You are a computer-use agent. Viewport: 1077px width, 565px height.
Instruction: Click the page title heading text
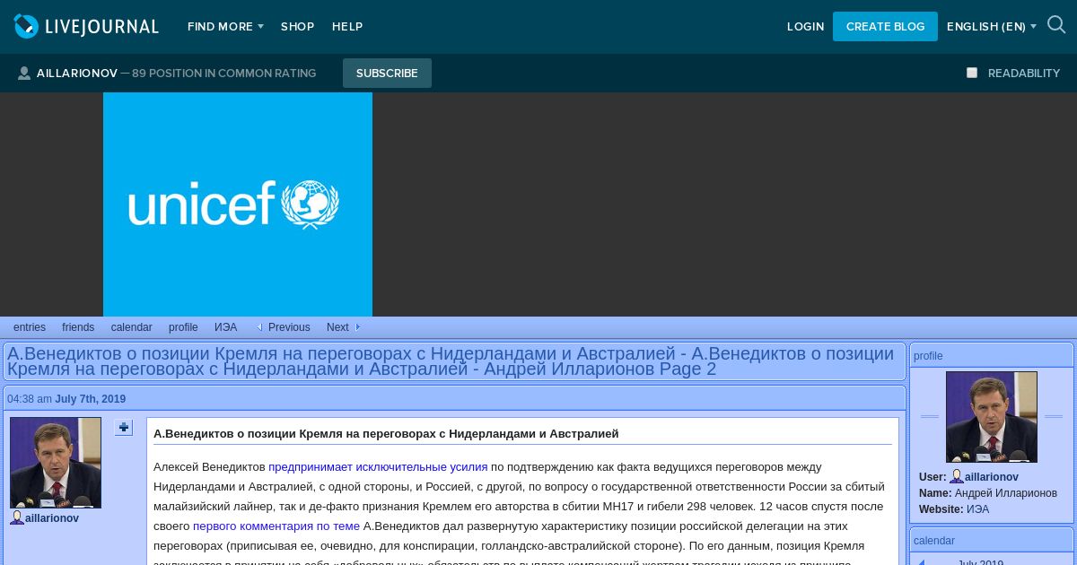coord(451,361)
